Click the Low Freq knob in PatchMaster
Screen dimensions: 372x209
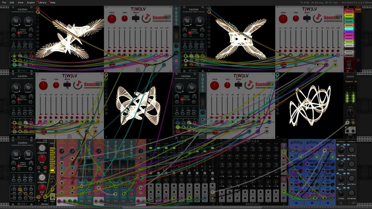click(341, 178)
